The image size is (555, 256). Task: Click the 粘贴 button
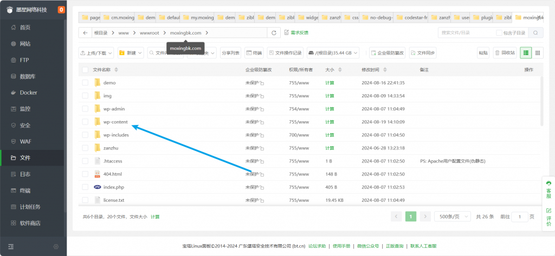coord(483,53)
